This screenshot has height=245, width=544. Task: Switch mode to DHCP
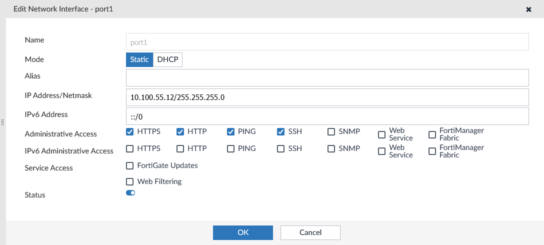(167, 59)
